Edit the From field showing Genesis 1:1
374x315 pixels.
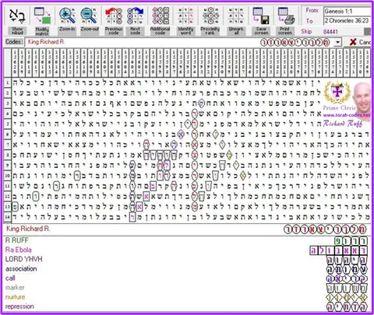(x=347, y=11)
